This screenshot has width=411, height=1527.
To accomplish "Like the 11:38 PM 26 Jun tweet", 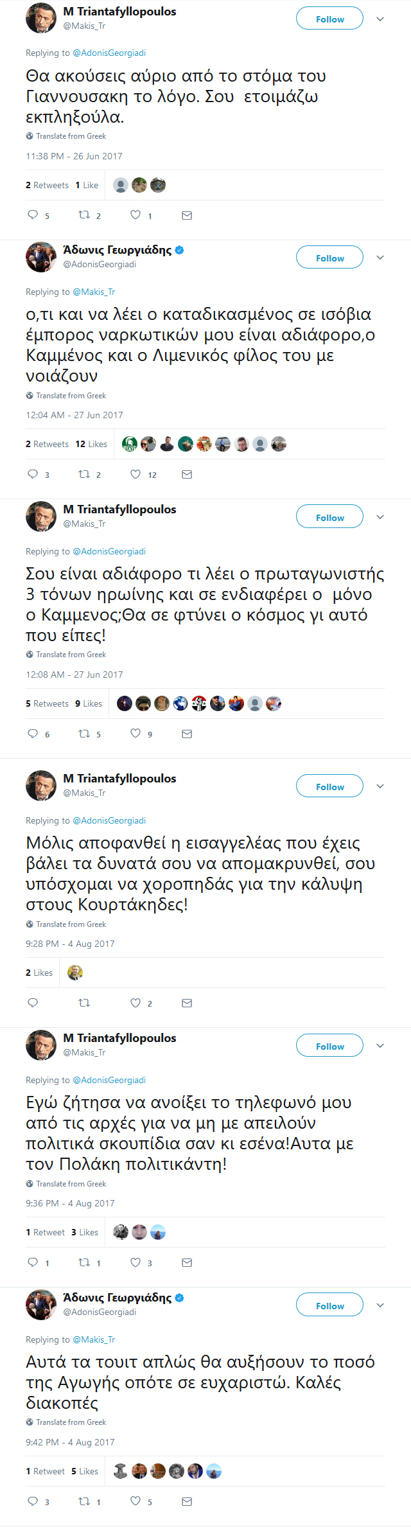I will (x=136, y=215).
